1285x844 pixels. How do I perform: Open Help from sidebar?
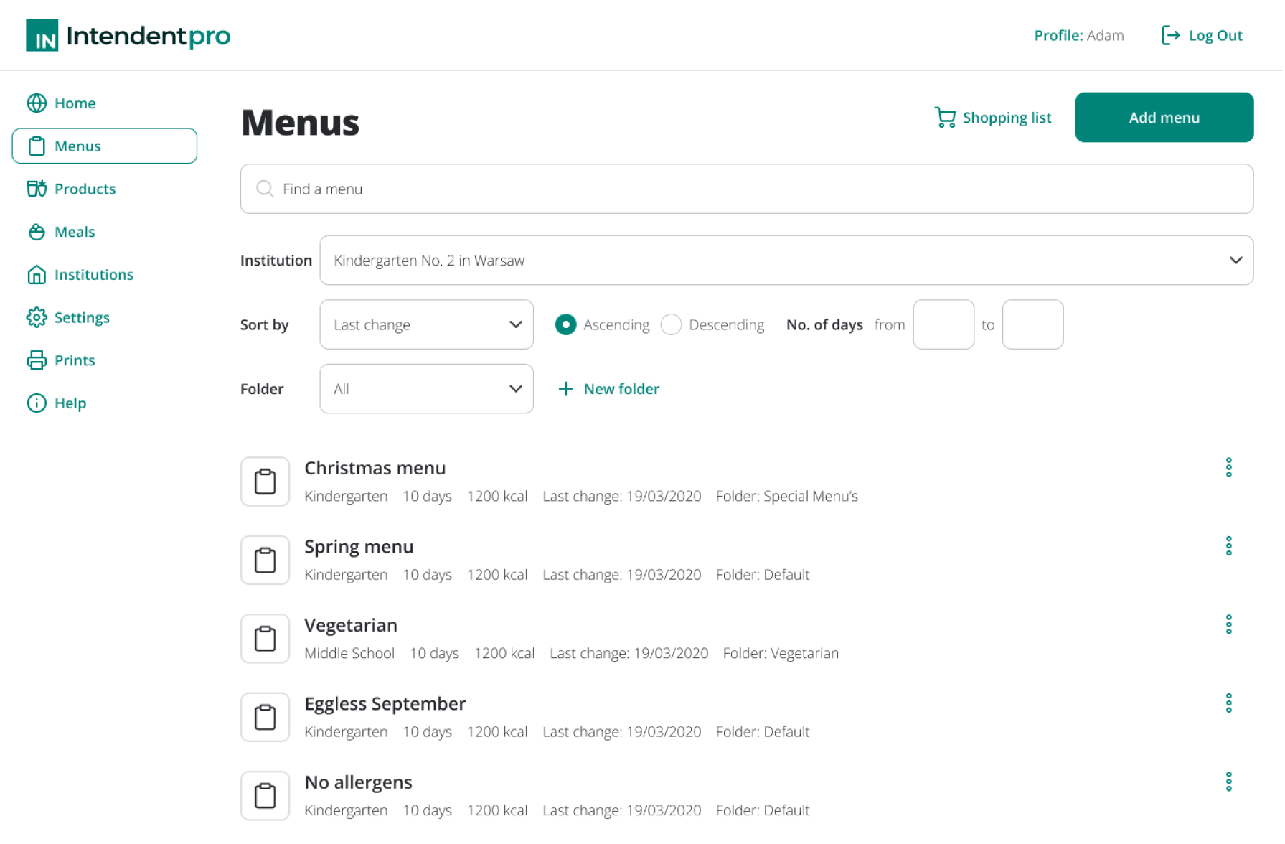[x=70, y=403]
